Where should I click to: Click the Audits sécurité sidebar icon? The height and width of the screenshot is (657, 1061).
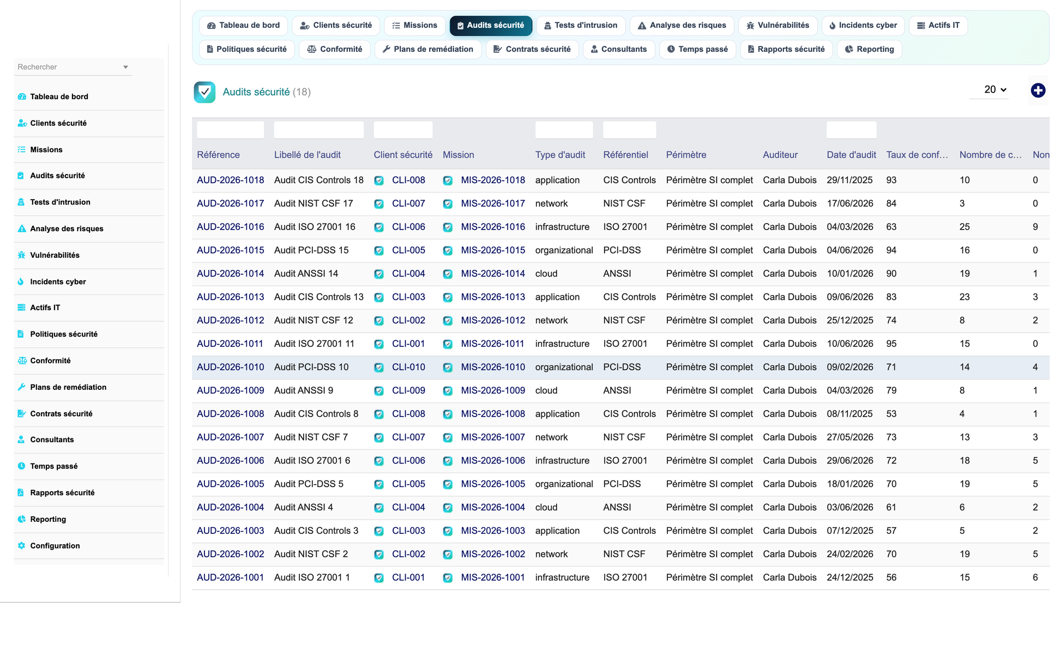click(x=21, y=176)
